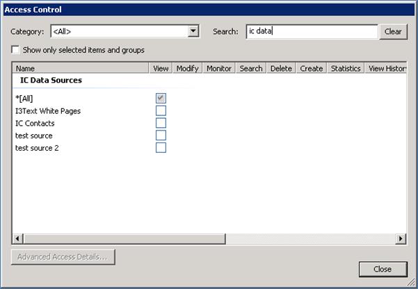Select the Monitor column header
The height and width of the screenshot is (289, 418).
coord(219,68)
